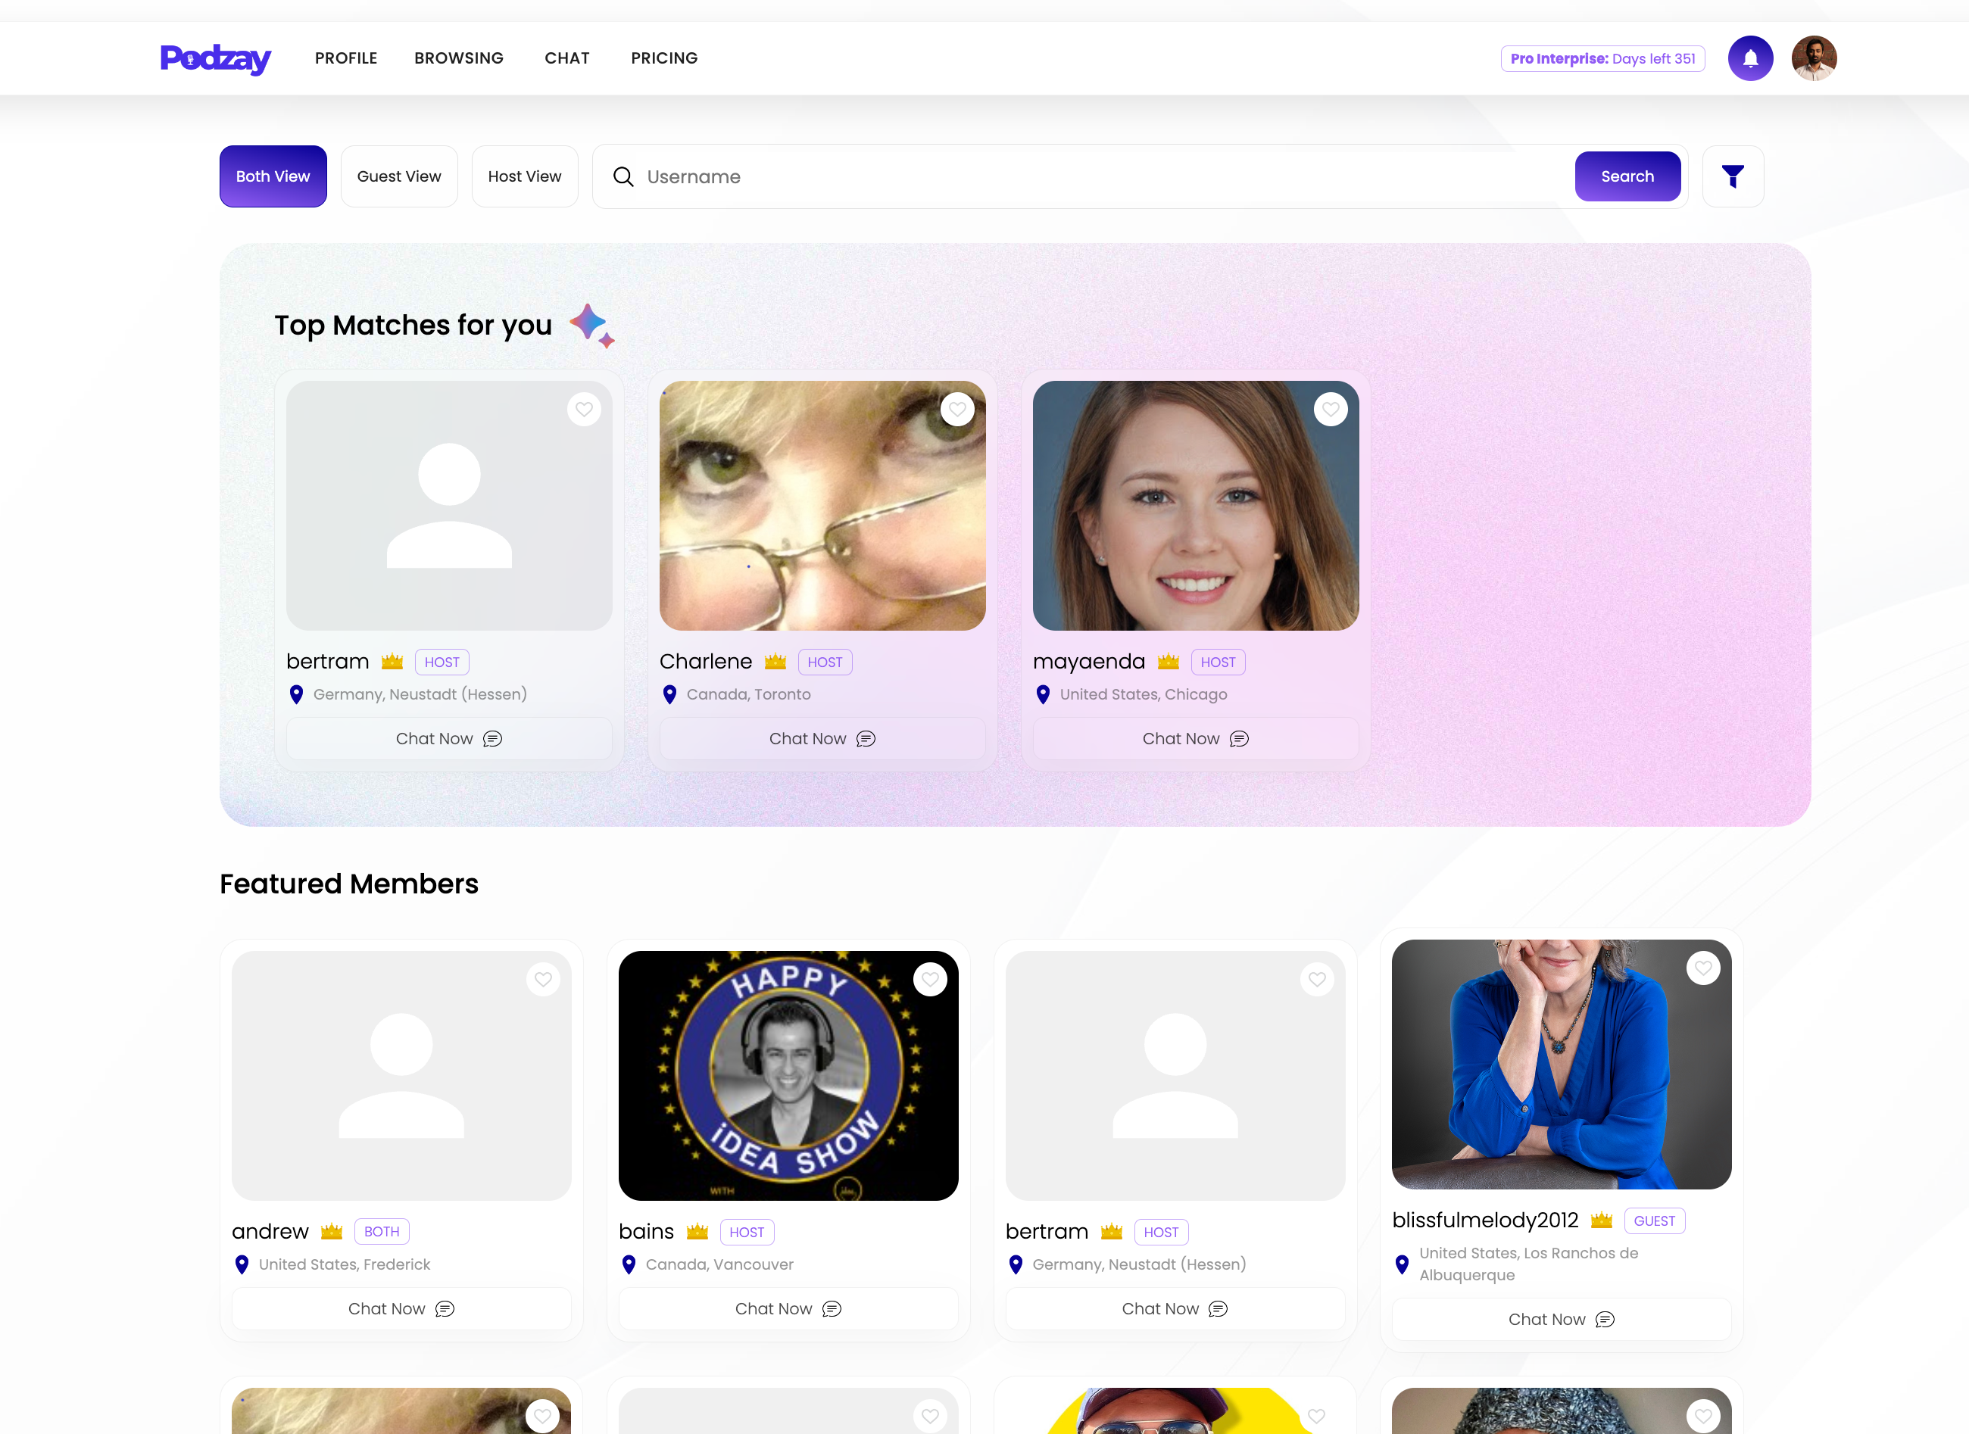
Task: Favorite mayaenda with the heart icon
Action: (1330, 409)
